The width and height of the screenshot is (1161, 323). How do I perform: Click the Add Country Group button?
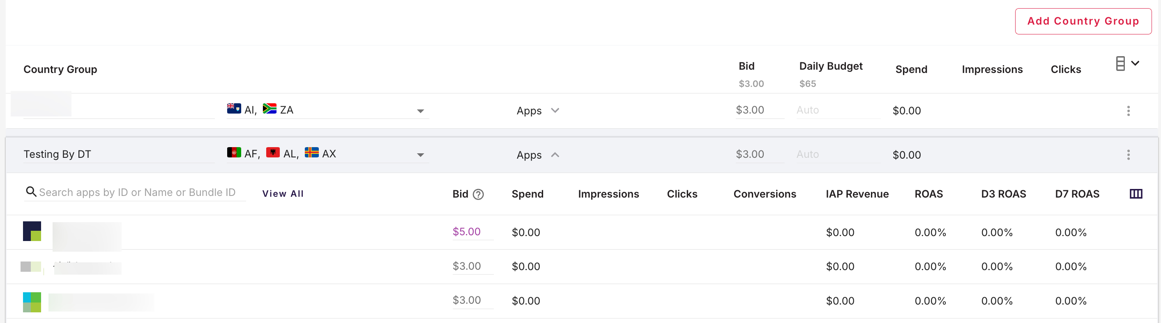coord(1083,21)
